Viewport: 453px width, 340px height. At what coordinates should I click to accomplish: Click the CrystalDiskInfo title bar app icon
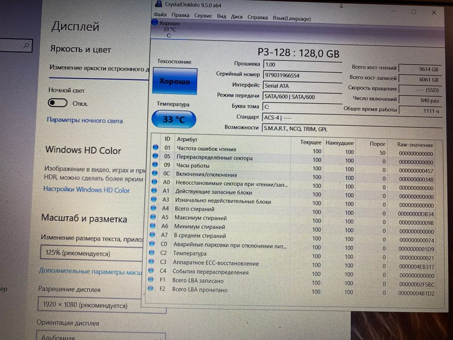(158, 3)
